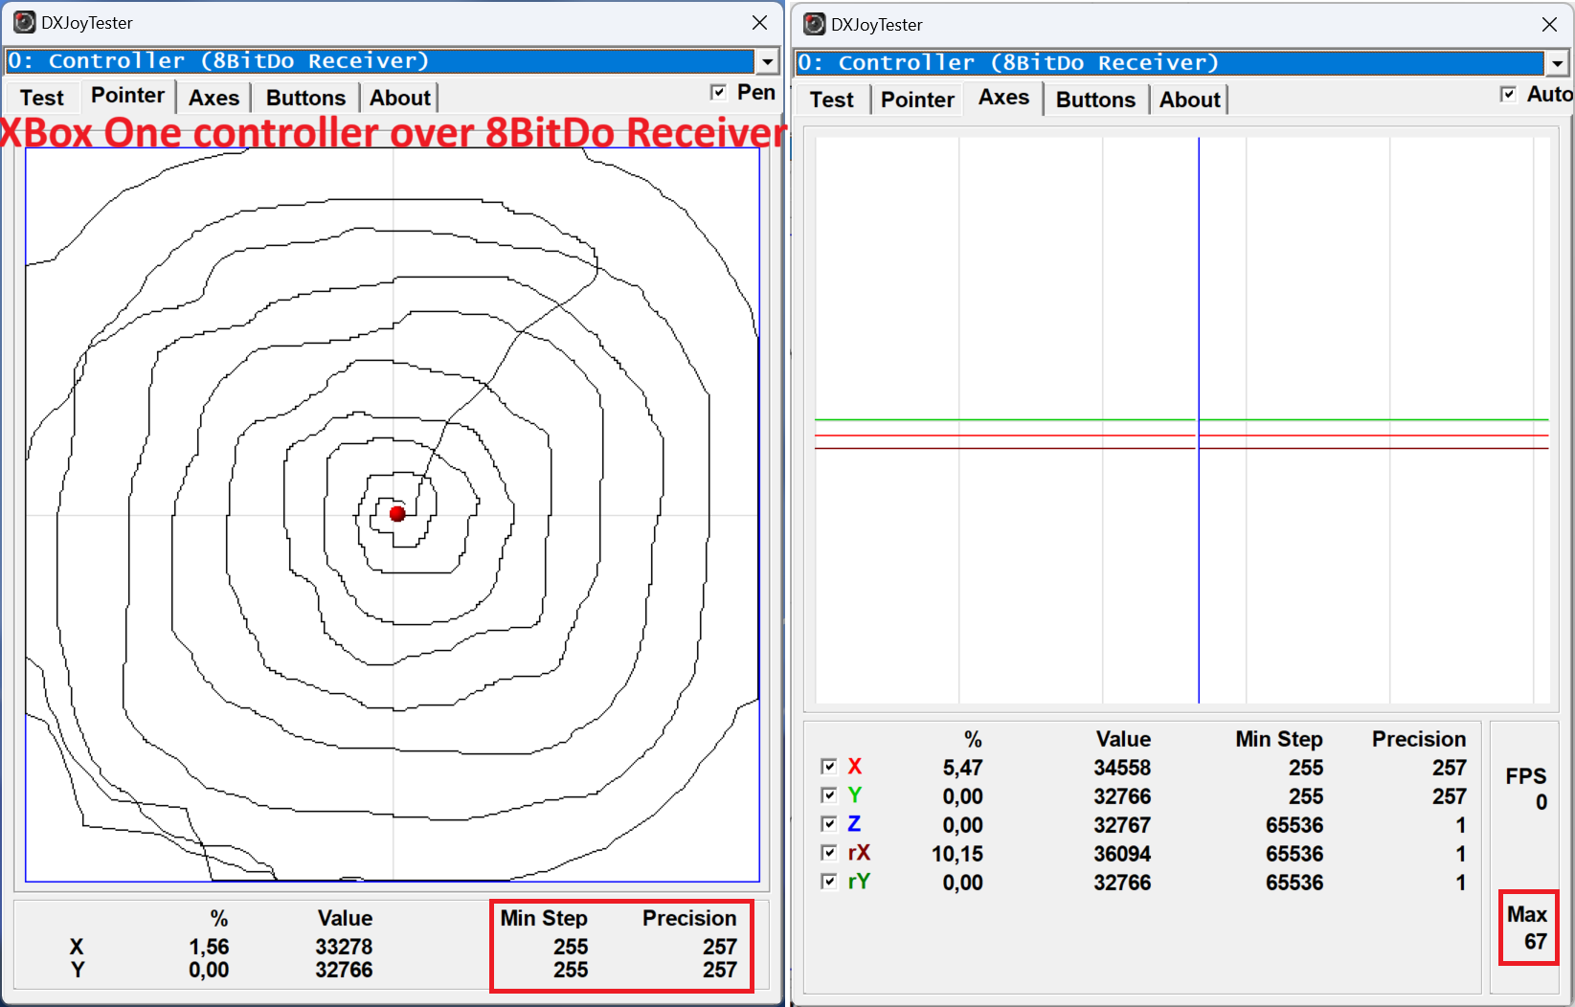Click the DXJoyTester app icon in the Pointer window

24,22
